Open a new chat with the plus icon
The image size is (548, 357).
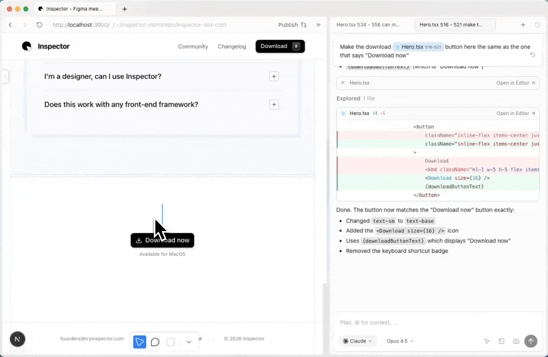coord(523,24)
